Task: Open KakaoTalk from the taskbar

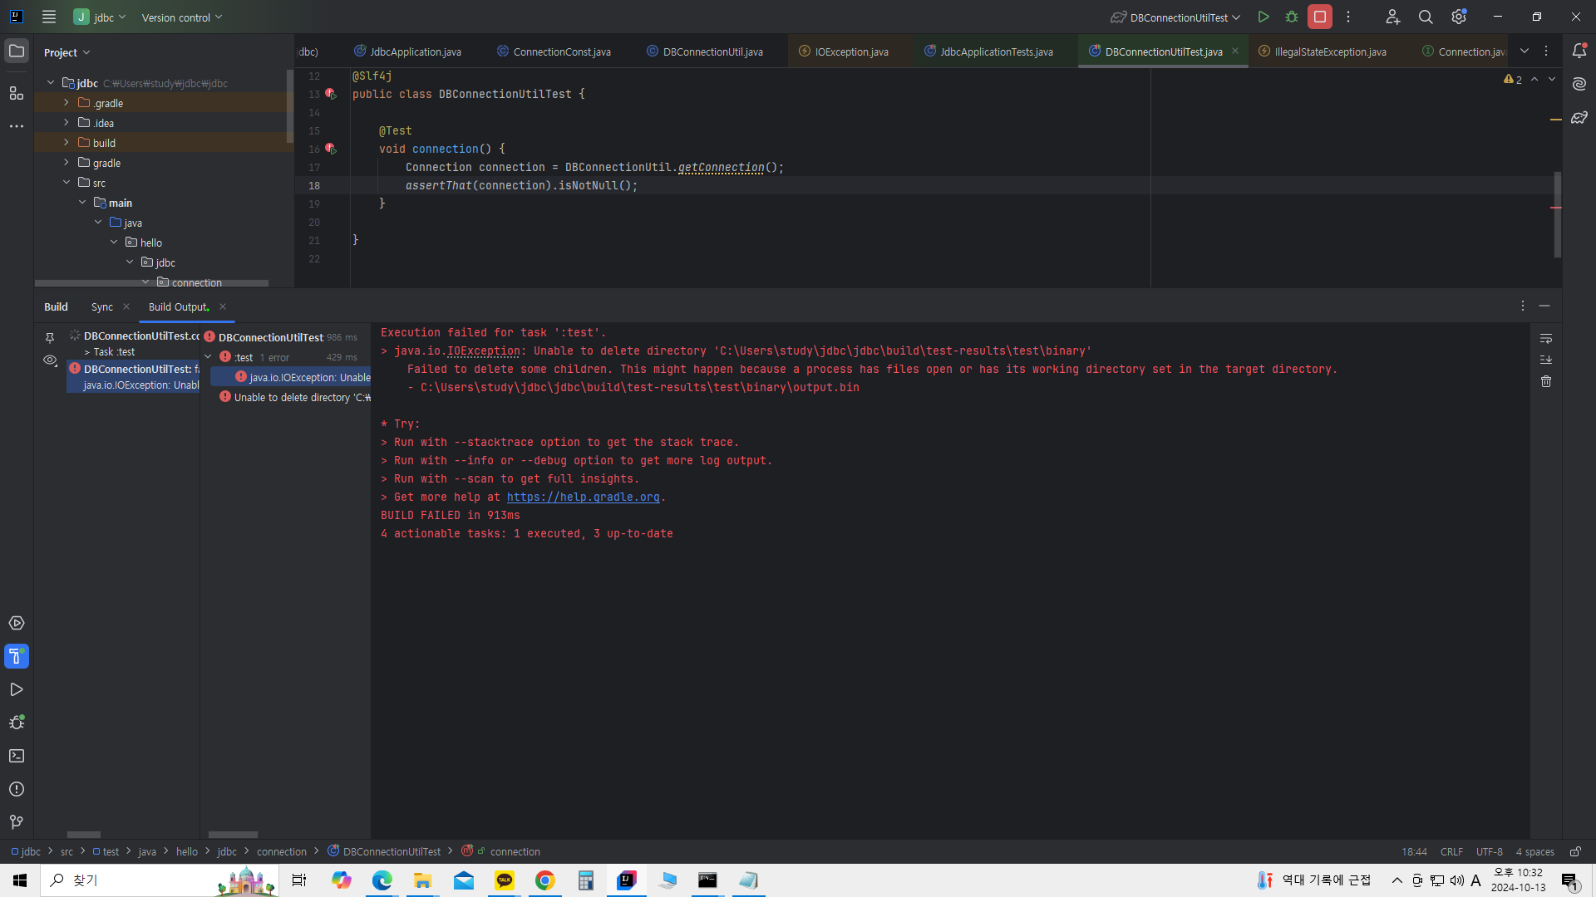Action: (x=505, y=880)
